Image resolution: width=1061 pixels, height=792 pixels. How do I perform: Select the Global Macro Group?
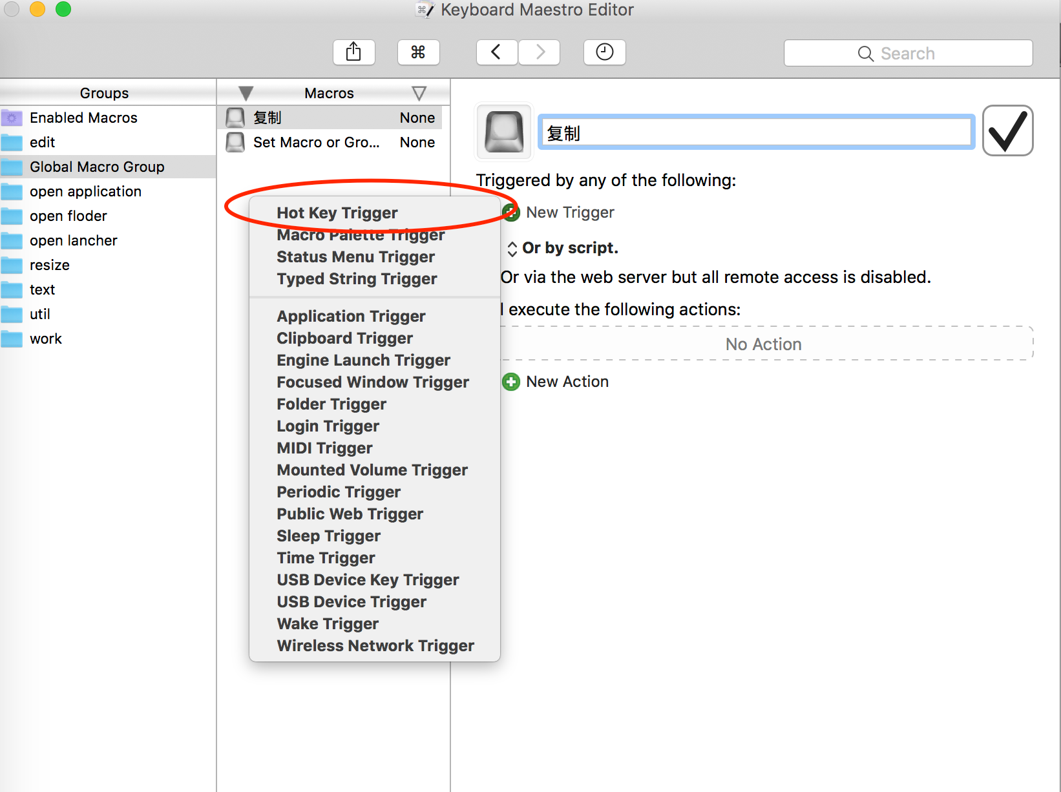pos(108,167)
